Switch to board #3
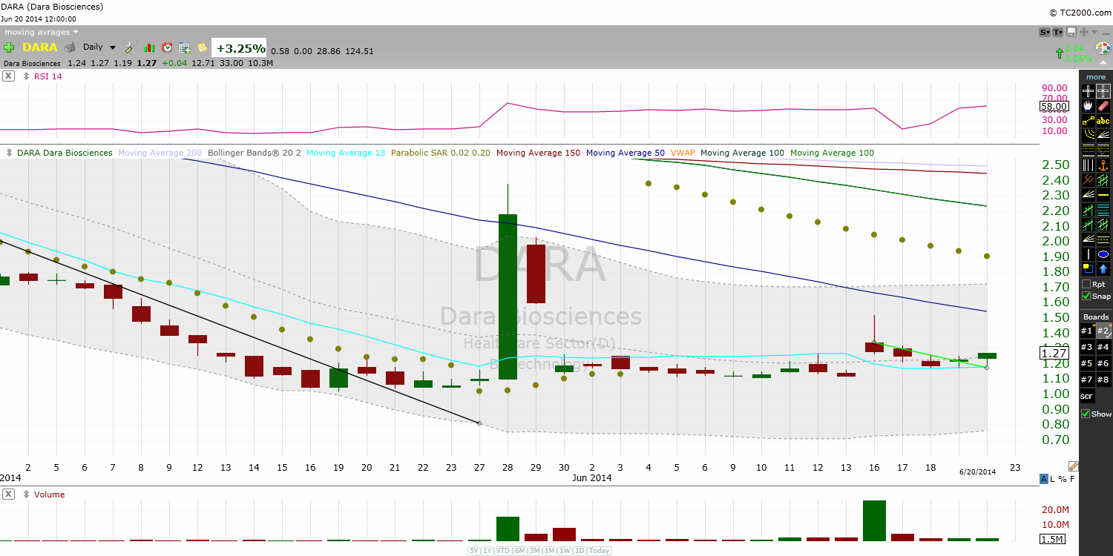The width and height of the screenshot is (1113, 556). [1087, 347]
